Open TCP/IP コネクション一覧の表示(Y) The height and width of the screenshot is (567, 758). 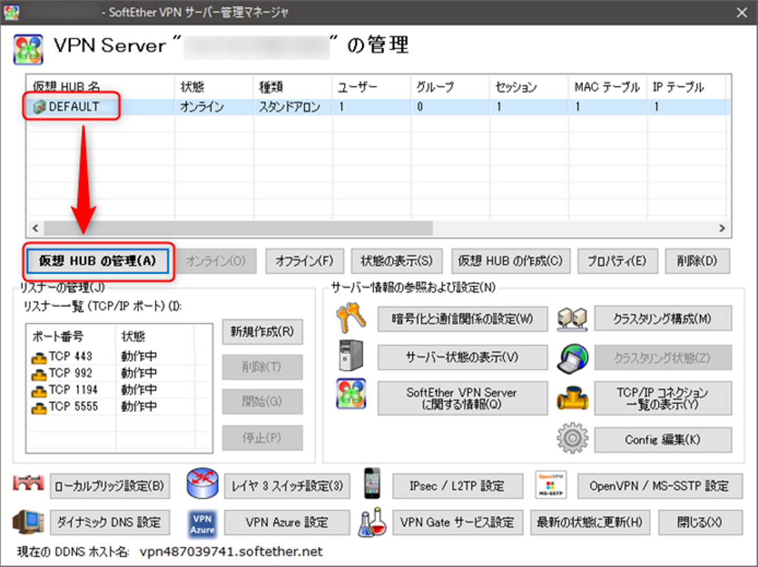point(663,398)
